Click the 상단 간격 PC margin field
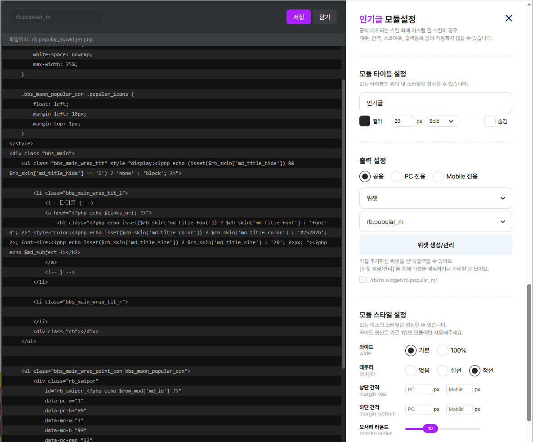The image size is (533, 442). 418,389
